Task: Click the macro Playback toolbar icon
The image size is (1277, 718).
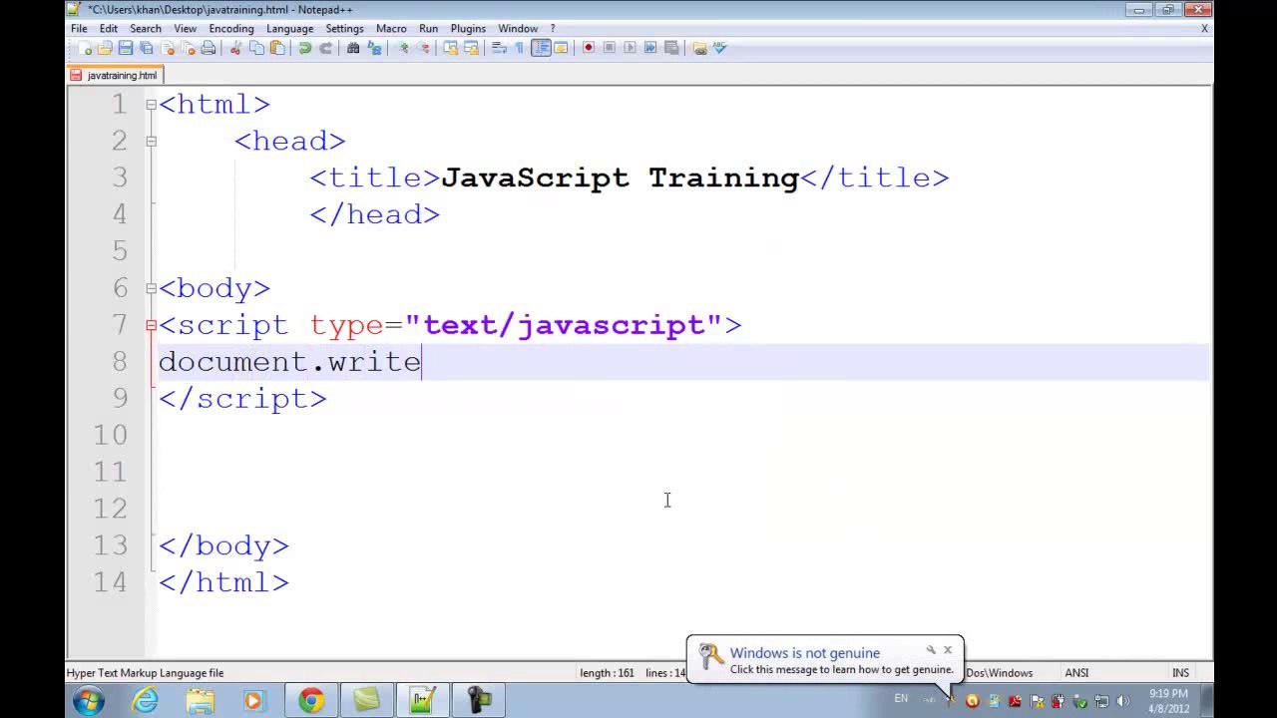Action: [x=630, y=48]
